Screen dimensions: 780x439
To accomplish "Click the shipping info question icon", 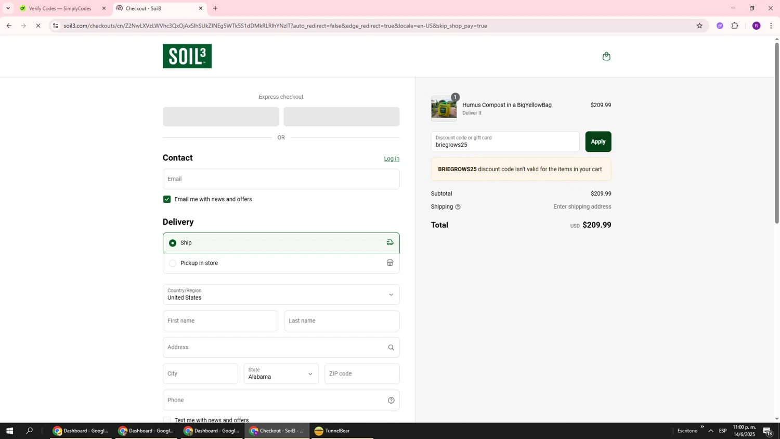I will pos(458,207).
